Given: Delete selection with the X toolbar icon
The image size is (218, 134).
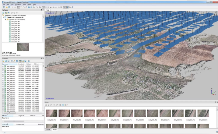Looking at the screenshot, I should [x=37, y=7].
